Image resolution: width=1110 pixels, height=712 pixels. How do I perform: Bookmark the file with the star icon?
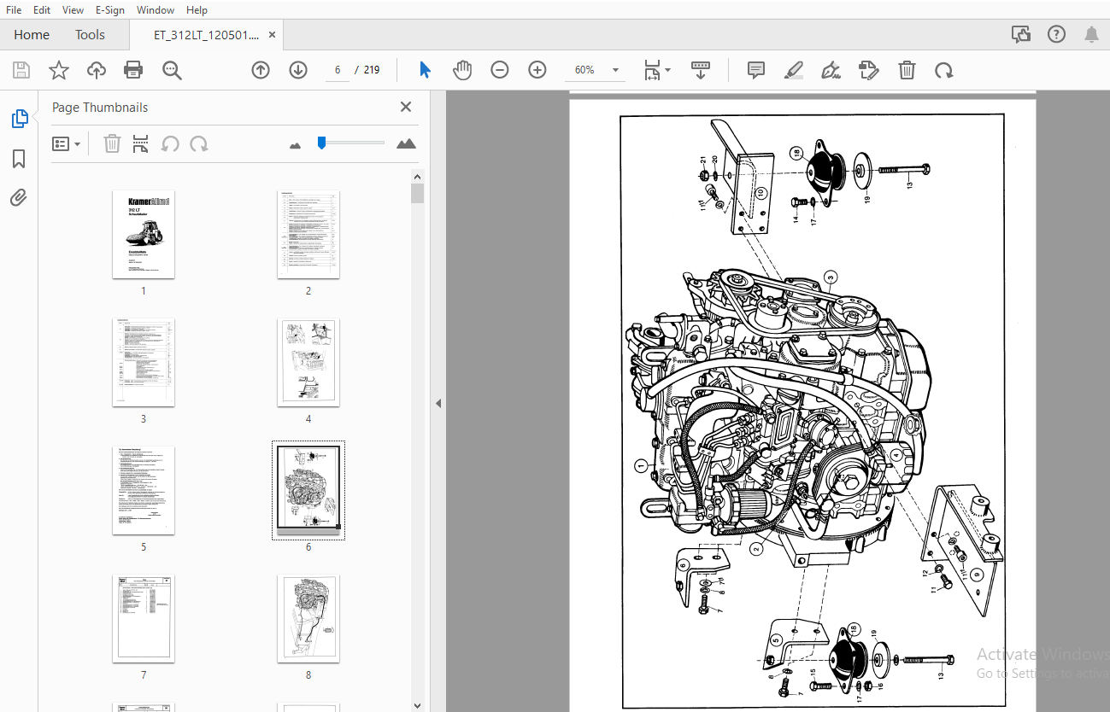click(x=59, y=70)
